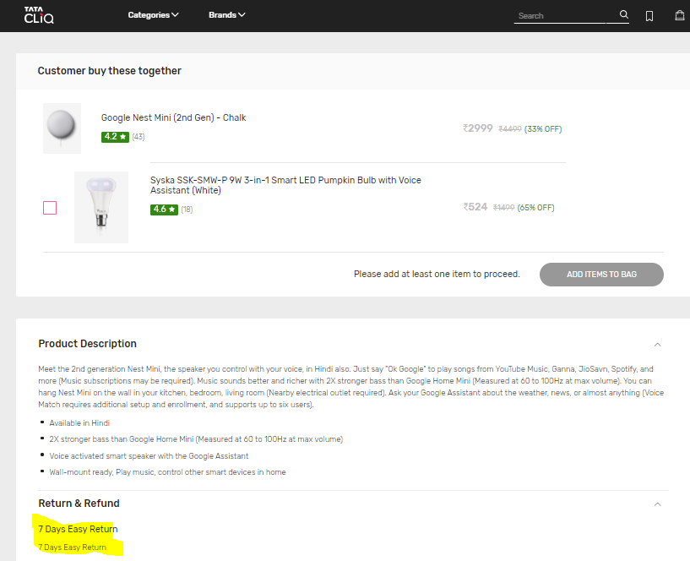
Task: Open the shopping bag icon
Action: [x=680, y=15]
